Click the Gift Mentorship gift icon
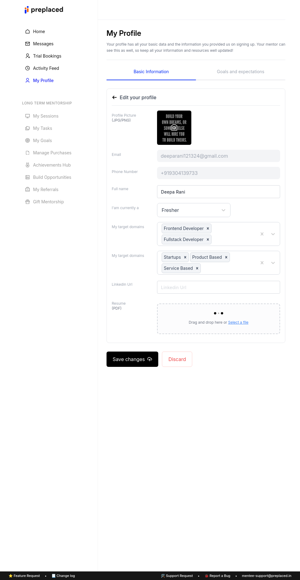Viewport: 300px width, 580px height. (x=28, y=202)
